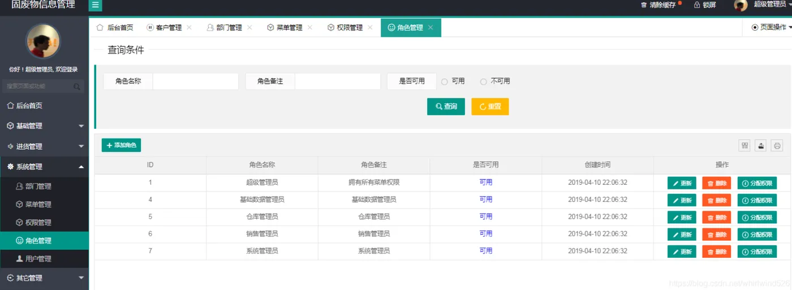Close the 权限管理 tab
The height and width of the screenshot is (290, 792).
(370, 27)
